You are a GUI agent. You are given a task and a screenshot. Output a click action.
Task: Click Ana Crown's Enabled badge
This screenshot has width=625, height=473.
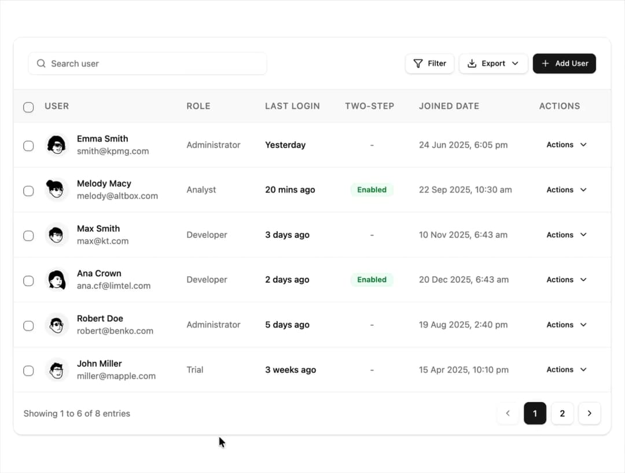372,280
